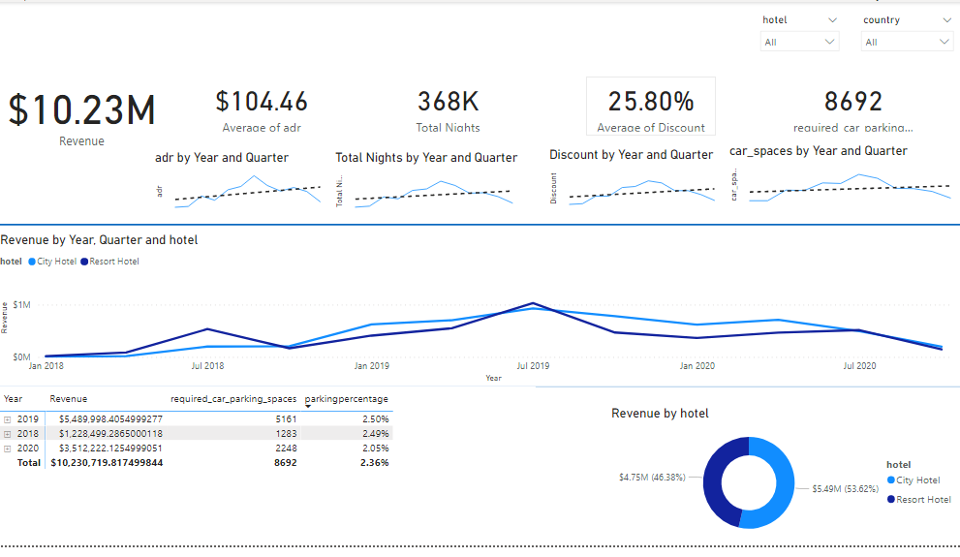Select the 368K Total Nights card
Viewport: 960px width, 557px height.
click(x=449, y=110)
